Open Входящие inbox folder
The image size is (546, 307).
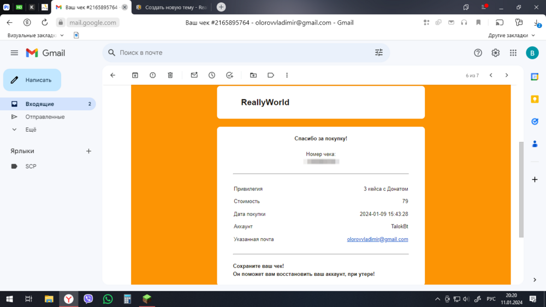point(48,104)
